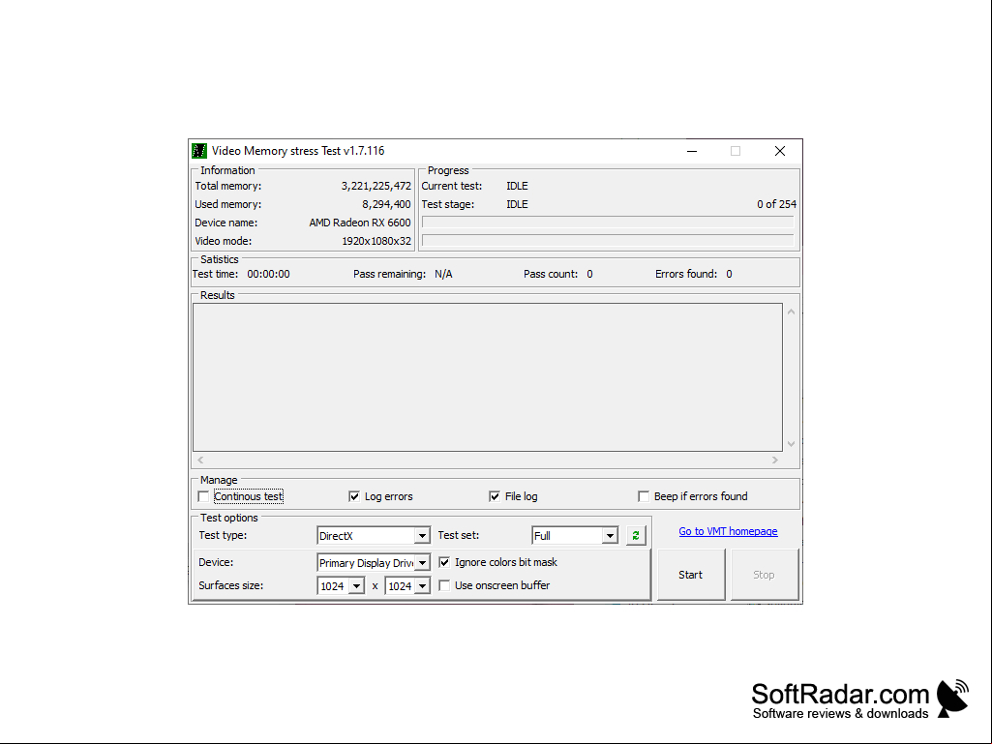Click inside the Results log box

point(488,377)
